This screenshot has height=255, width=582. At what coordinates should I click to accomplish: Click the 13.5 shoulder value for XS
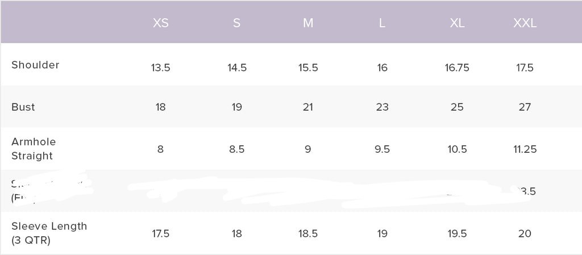pyautogui.click(x=160, y=68)
